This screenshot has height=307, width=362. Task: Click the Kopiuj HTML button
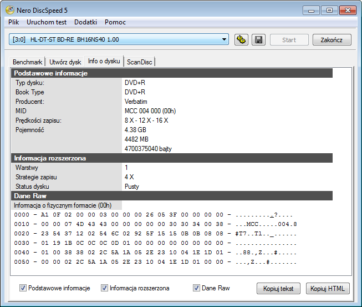(328, 289)
